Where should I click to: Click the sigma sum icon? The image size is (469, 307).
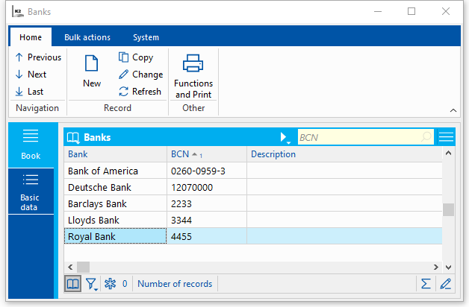tap(426, 284)
